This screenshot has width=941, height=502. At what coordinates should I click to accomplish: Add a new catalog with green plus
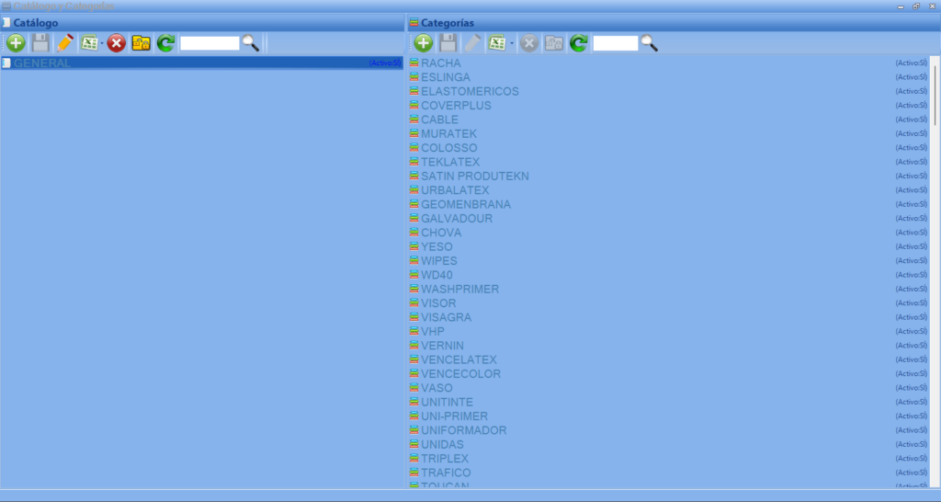(17, 43)
